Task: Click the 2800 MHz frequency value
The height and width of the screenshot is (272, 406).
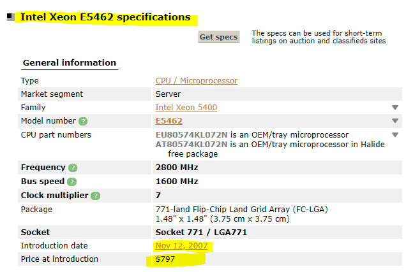Action: click(177, 168)
